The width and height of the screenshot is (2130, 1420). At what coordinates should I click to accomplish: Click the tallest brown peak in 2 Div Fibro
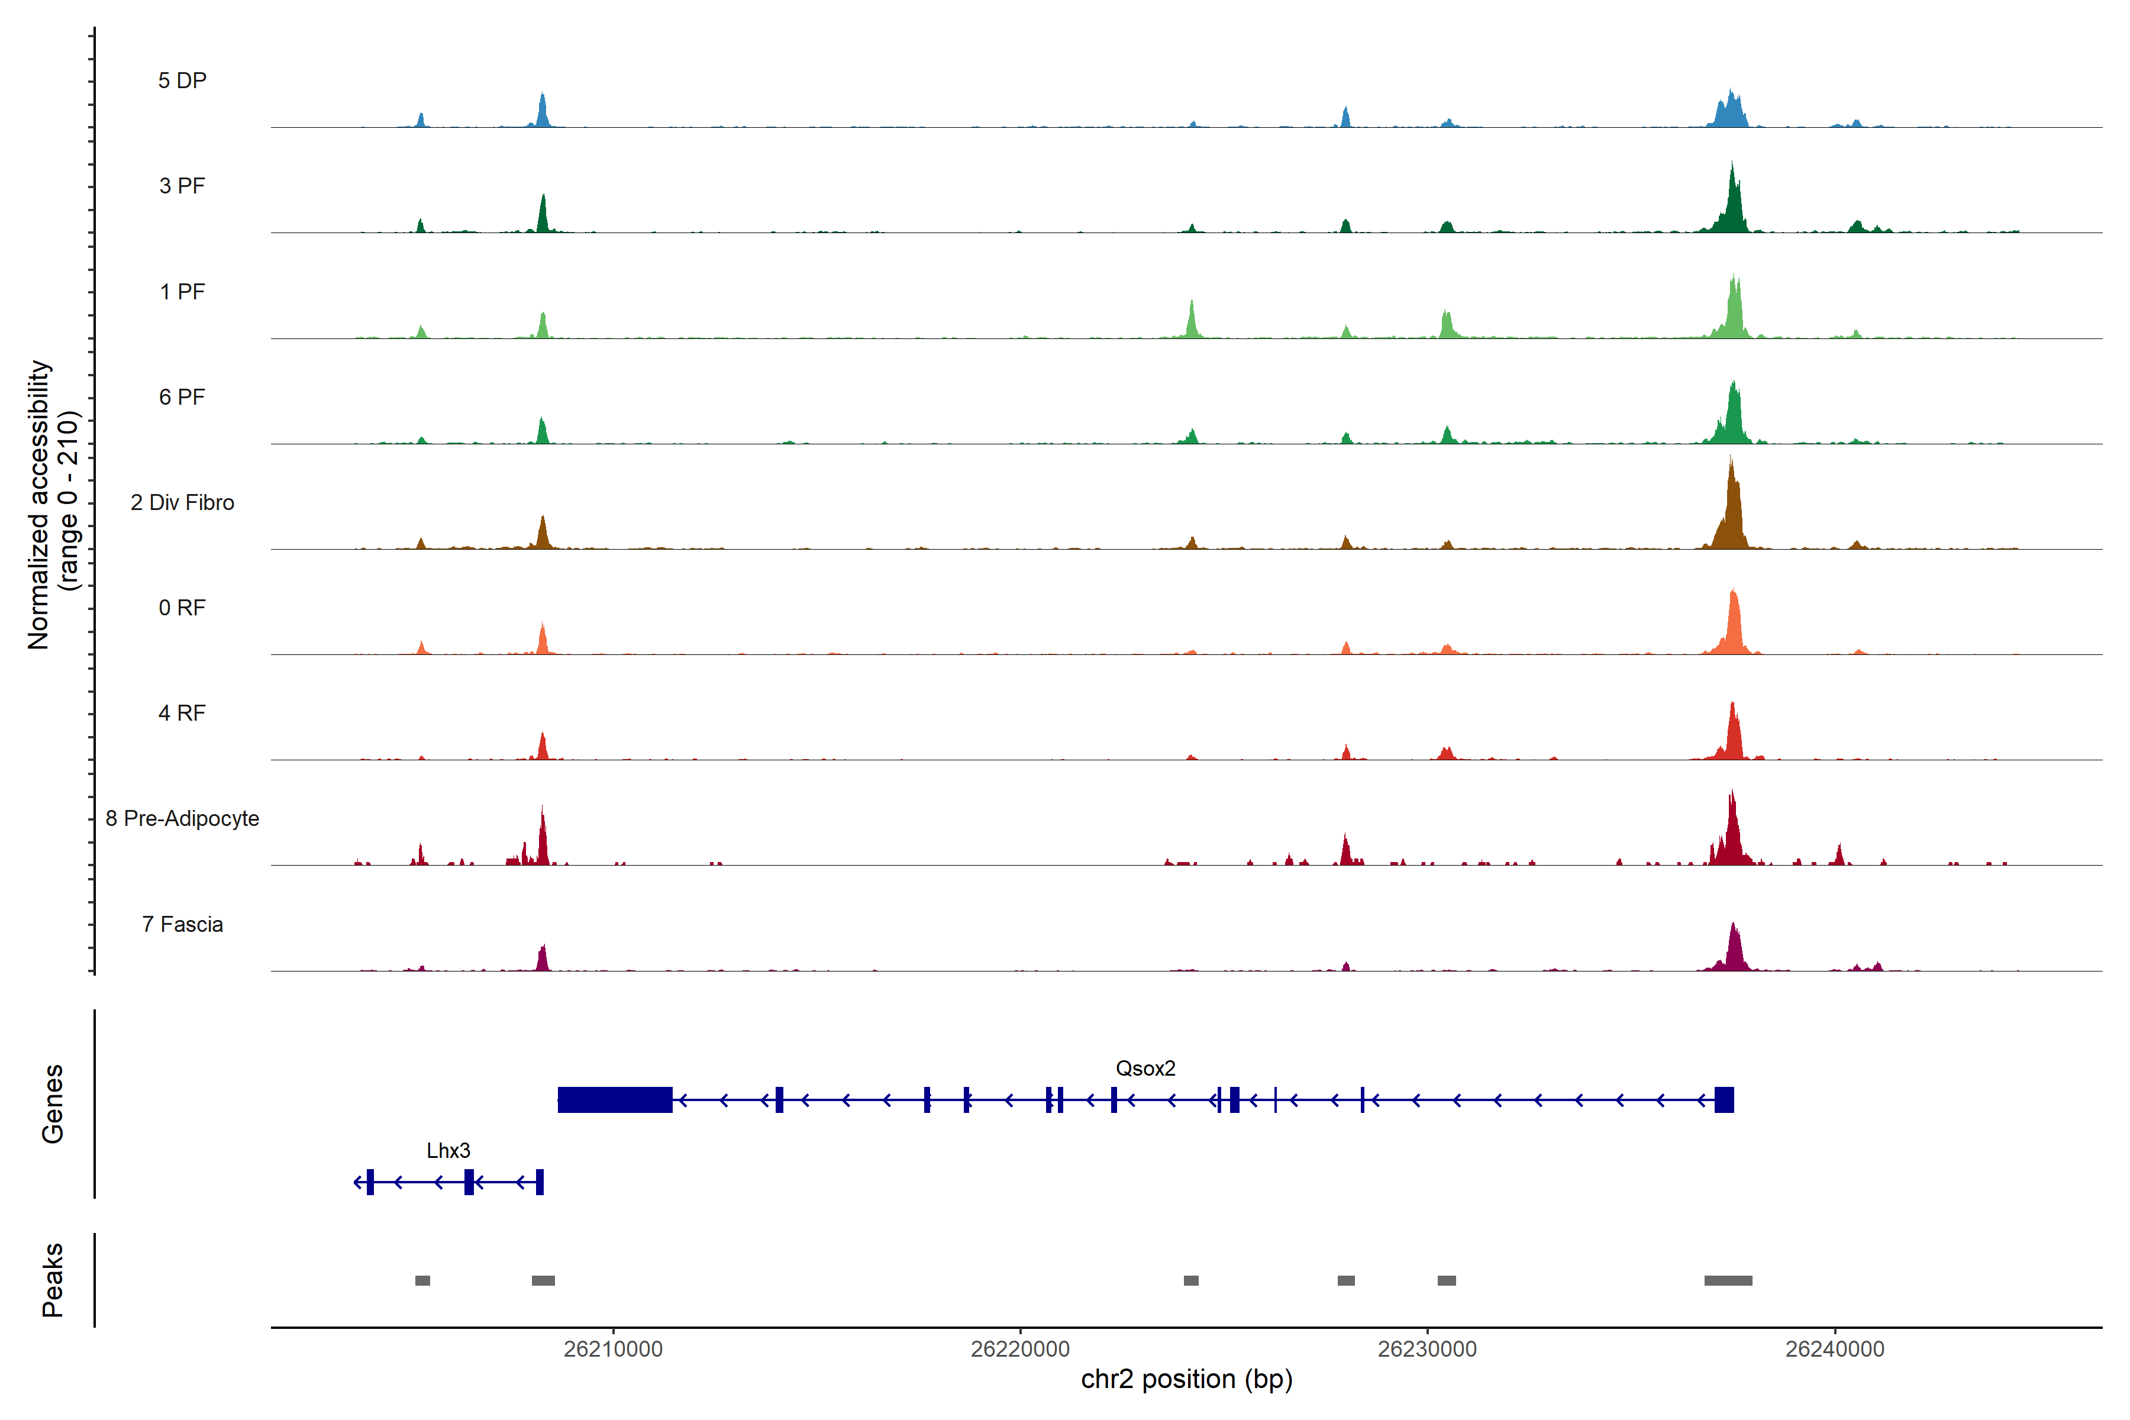pyautogui.click(x=1732, y=507)
